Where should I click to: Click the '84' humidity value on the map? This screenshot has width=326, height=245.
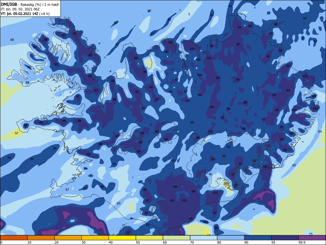tap(320, 131)
